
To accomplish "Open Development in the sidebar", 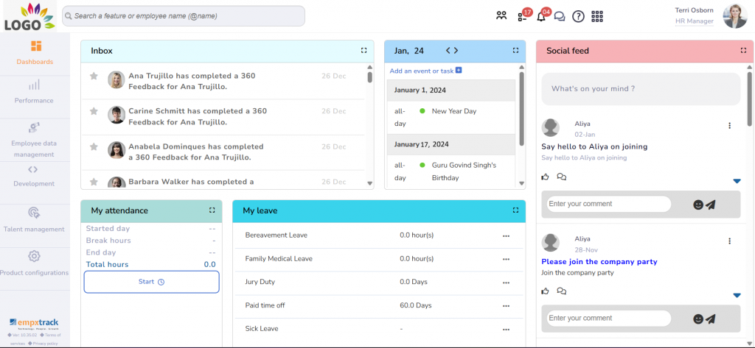I will [34, 176].
